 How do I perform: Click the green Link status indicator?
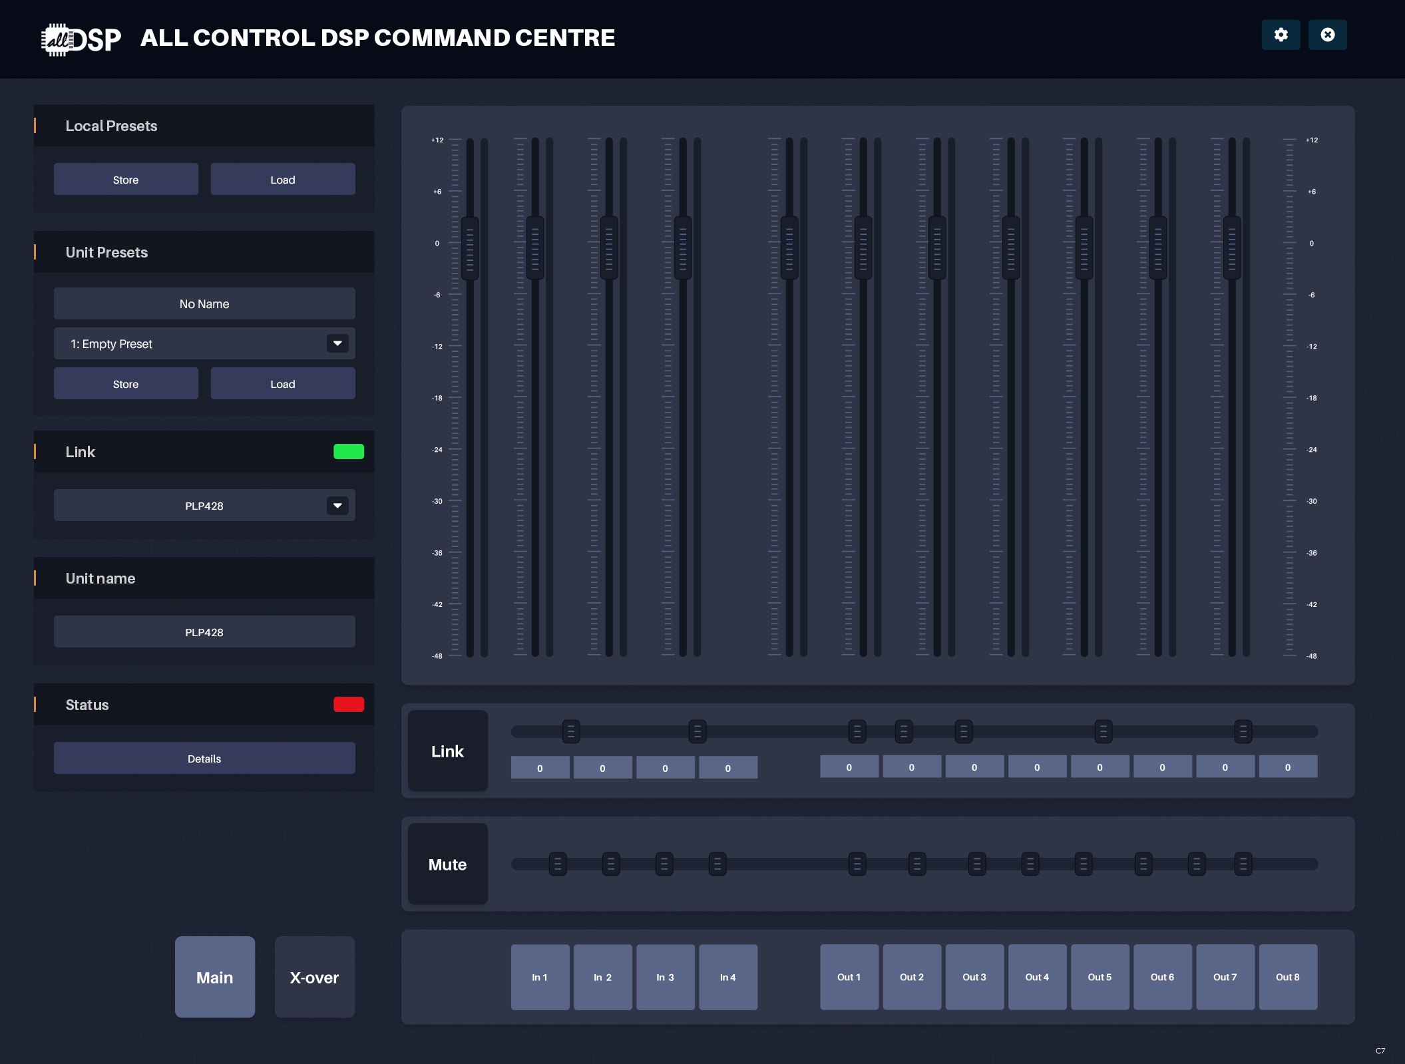(348, 452)
